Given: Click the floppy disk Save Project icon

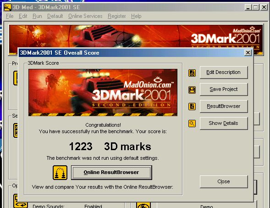Looking at the screenshot, I should pyautogui.click(x=192, y=90).
